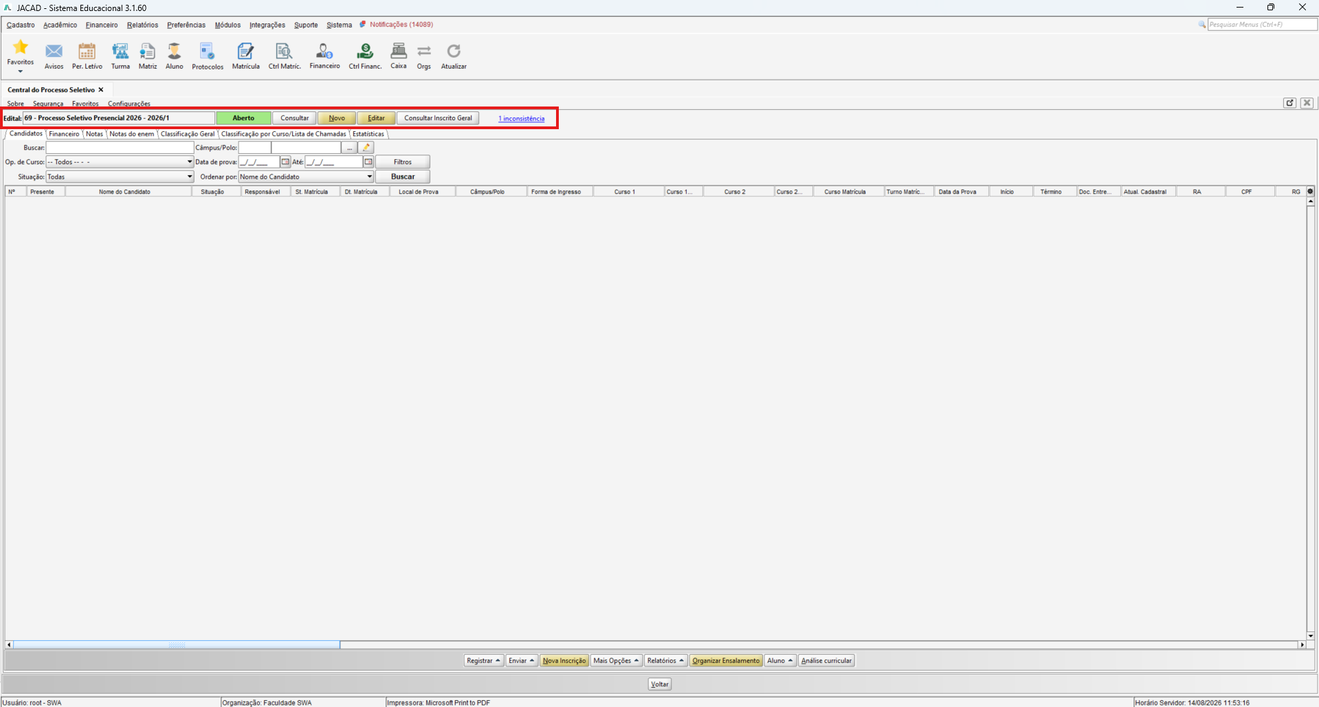Open the Favoritos star icon in the toolbar
The width and height of the screenshot is (1319, 707).
coord(21,47)
